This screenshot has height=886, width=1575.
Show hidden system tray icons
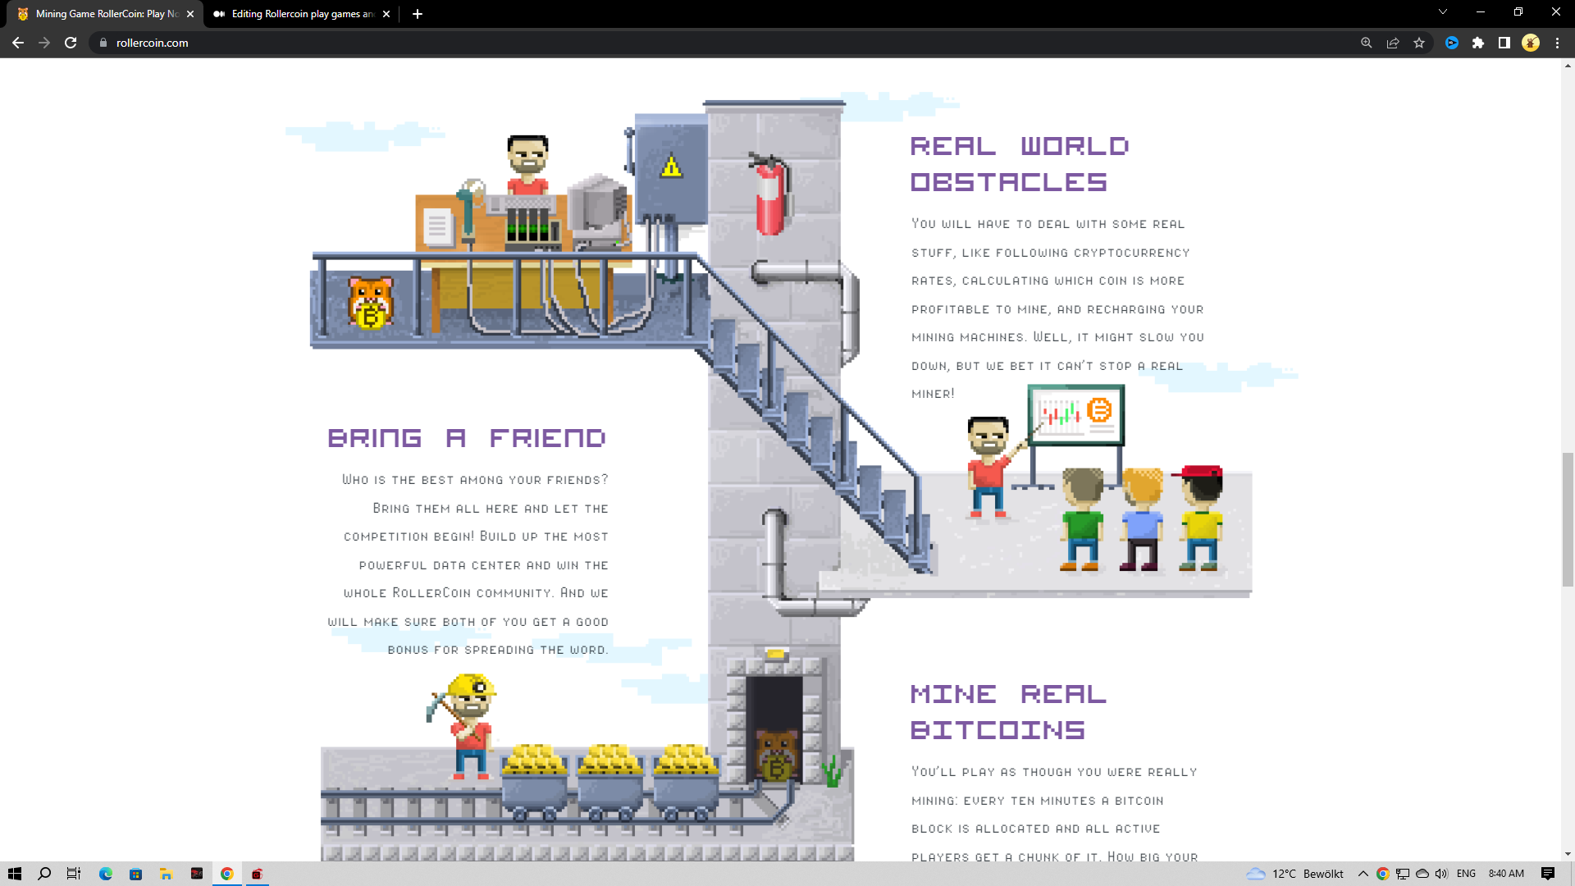[x=1363, y=874]
